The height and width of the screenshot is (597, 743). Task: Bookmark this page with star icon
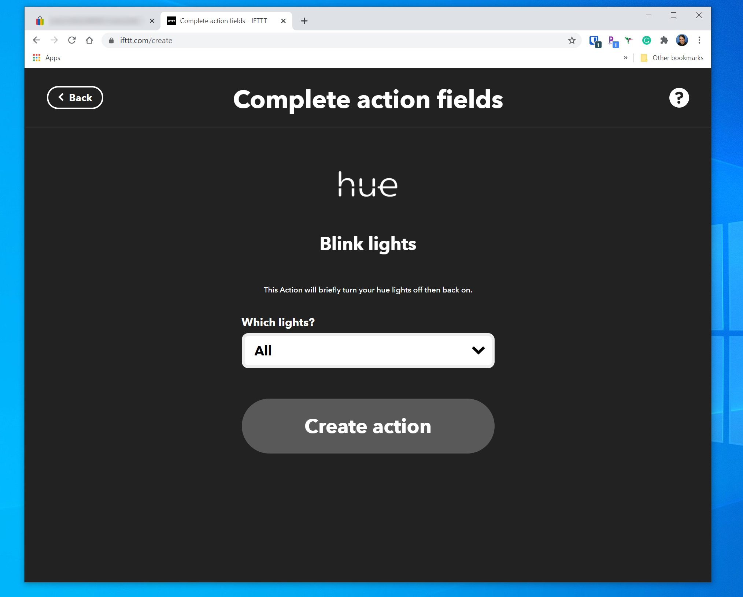click(572, 40)
